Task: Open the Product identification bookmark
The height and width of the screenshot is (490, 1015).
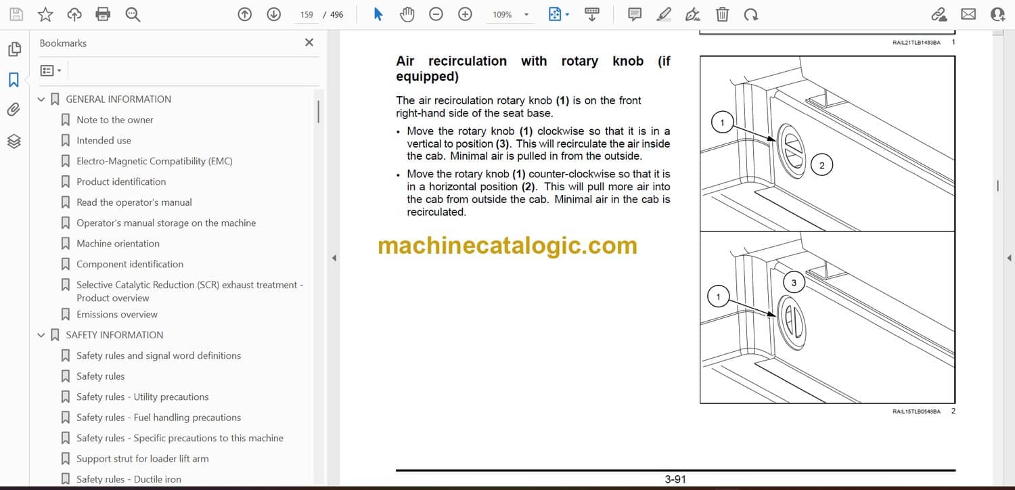Action: click(121, 181)
